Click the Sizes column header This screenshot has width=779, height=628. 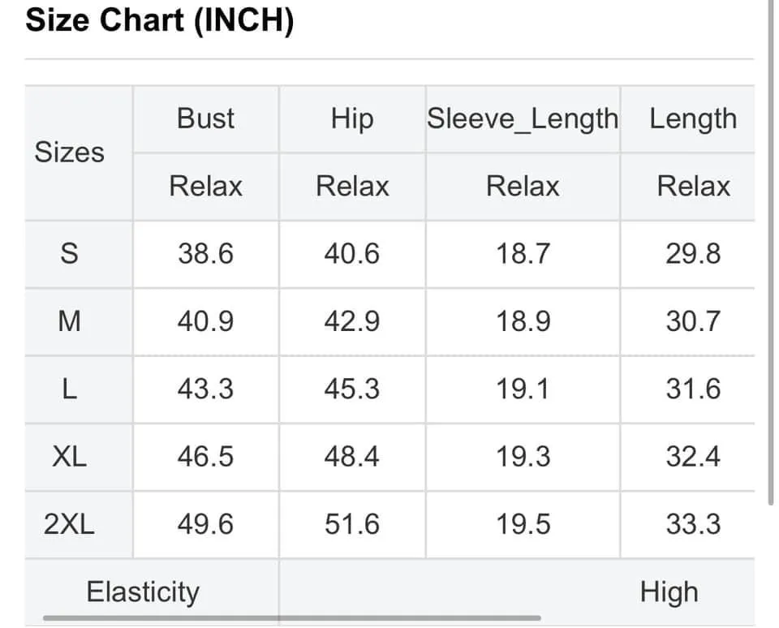click(x=69, y=152)
